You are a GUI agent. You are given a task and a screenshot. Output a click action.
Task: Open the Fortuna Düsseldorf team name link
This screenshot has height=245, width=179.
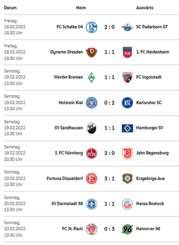[x=65, y=178]
